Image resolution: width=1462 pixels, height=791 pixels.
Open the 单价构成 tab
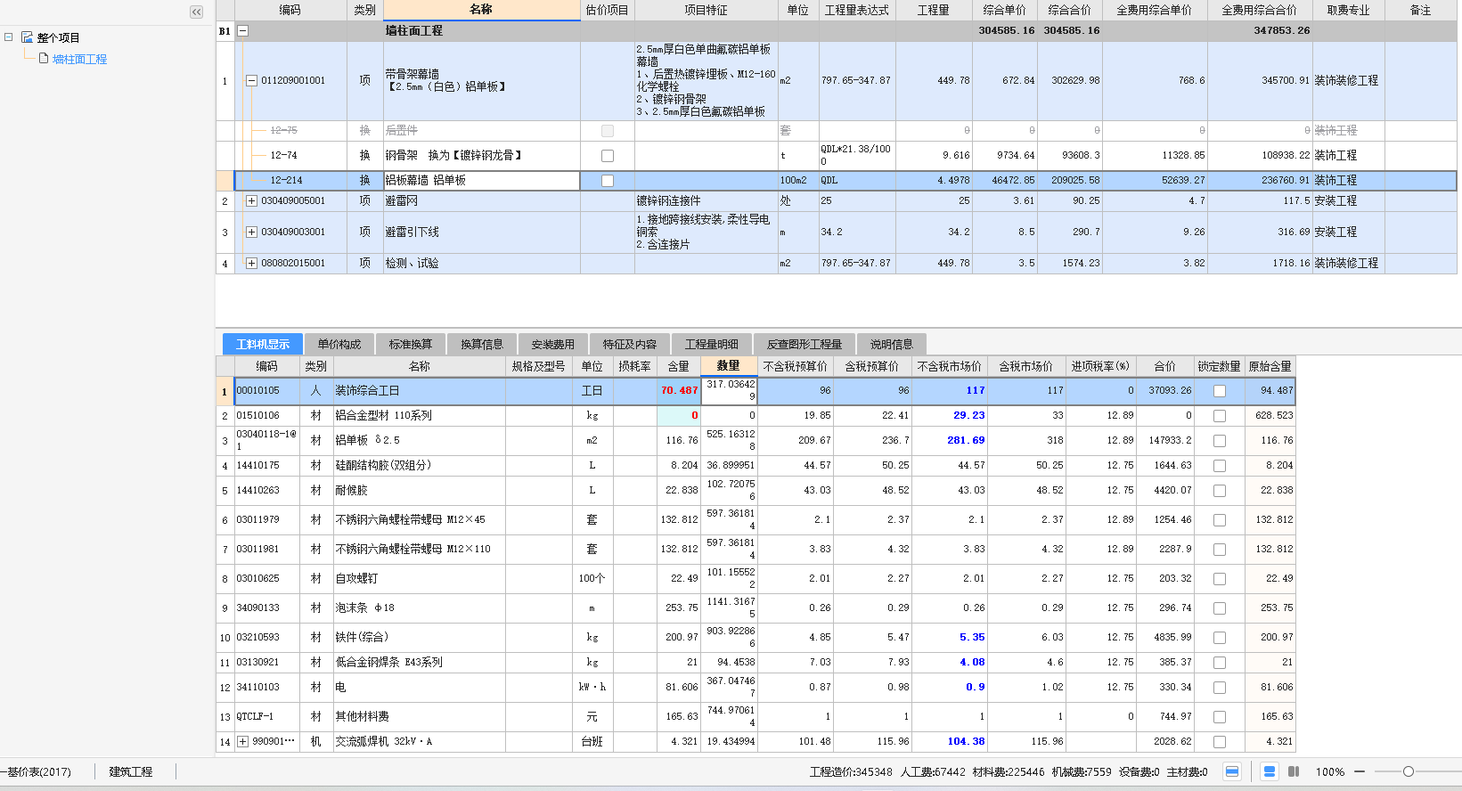[x=339, y=344]
